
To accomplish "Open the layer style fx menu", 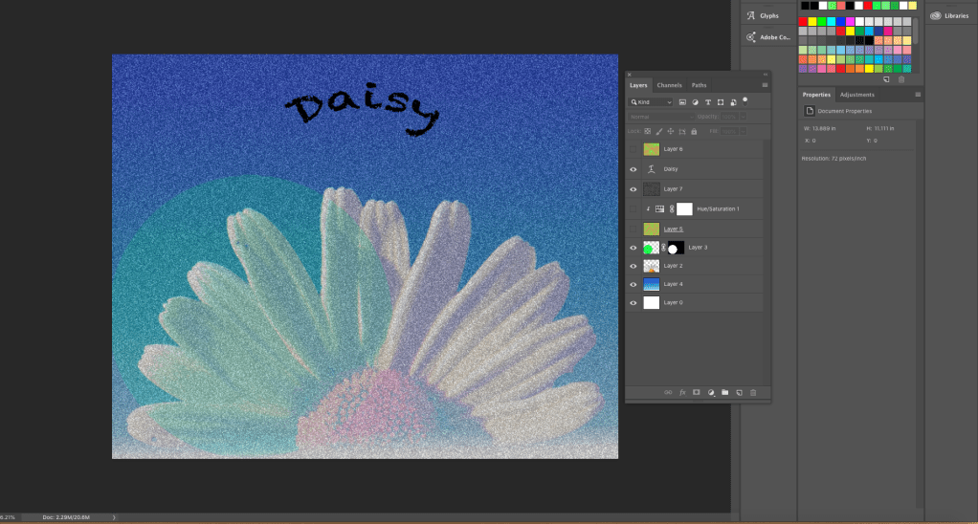I will point(682,392).
